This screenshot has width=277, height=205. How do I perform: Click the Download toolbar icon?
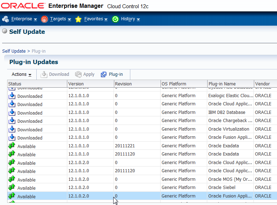pos(44,74)
